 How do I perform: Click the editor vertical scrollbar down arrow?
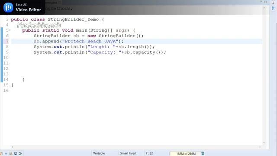264,143
